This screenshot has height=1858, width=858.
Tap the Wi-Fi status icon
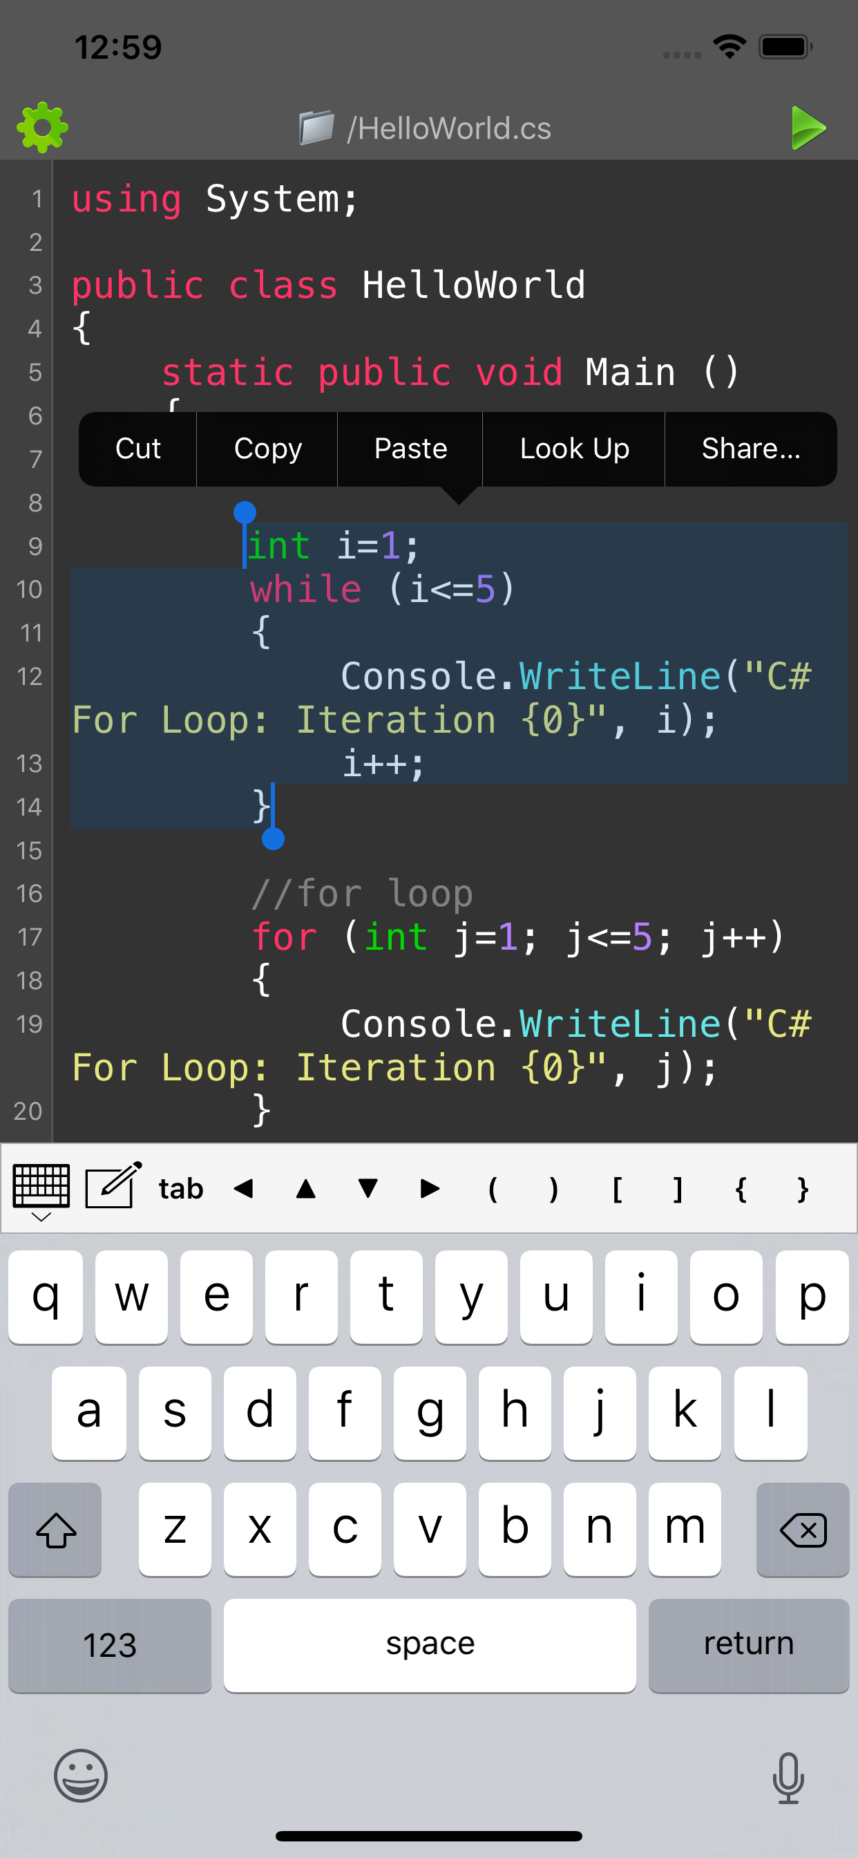pyautogui.click(x=729, y=47)
